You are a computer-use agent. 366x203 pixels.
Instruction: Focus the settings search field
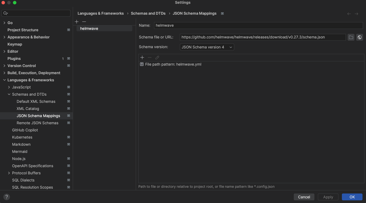(36, 13)
